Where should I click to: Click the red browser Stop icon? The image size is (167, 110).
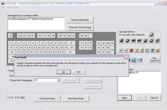131,50
